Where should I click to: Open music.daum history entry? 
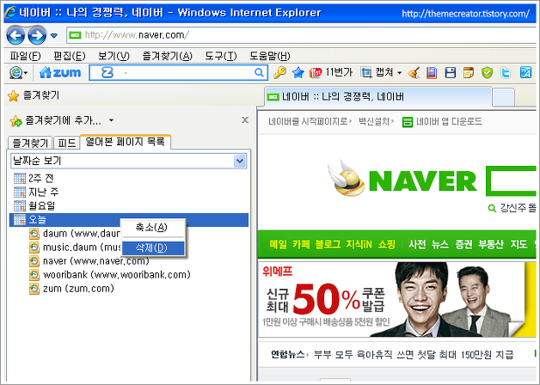coord(75,247)
